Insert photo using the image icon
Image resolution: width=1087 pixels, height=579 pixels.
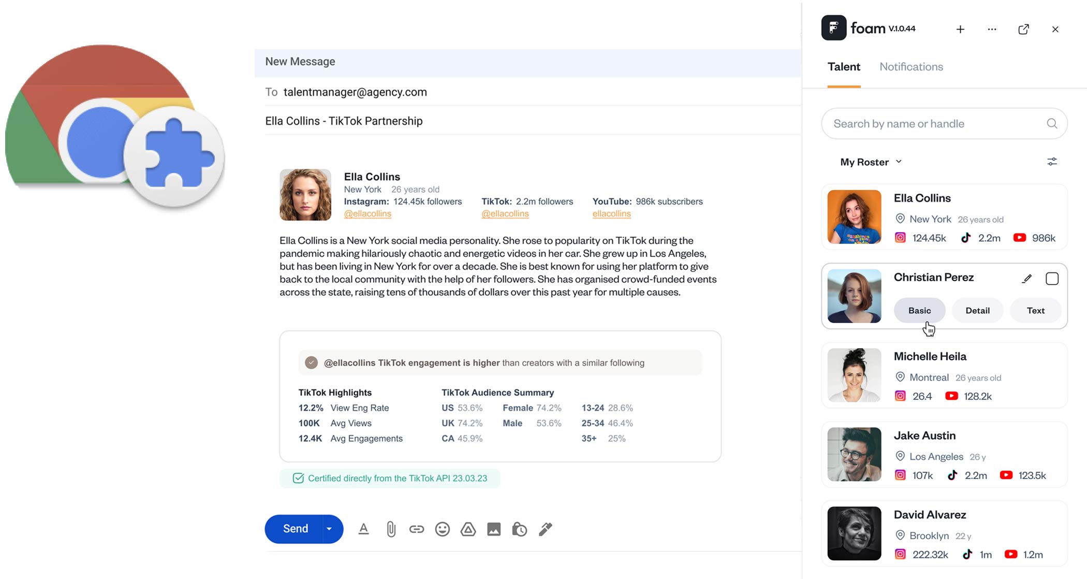click(x=494, y=529)
